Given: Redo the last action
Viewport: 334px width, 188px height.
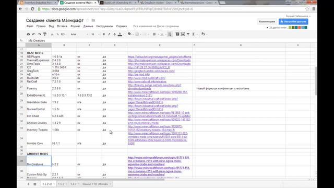Looking at the screenshot, I should click(x=40, y=34).
